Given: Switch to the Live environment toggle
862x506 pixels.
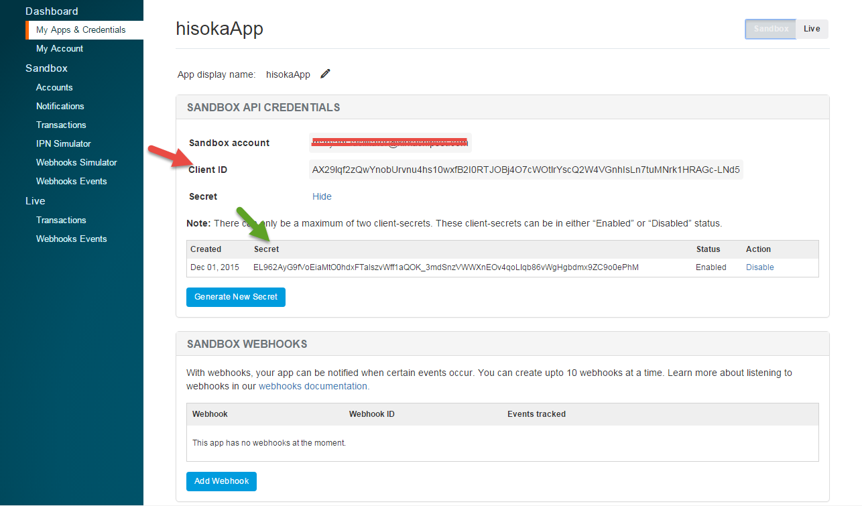Looking at the screenshot, I should point(812,29).
